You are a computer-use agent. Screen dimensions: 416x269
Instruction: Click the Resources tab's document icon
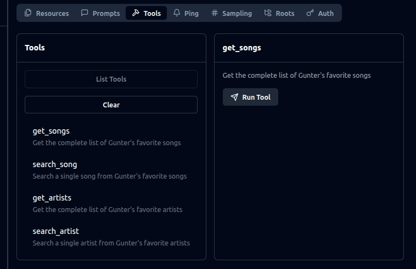click(29, 13)
